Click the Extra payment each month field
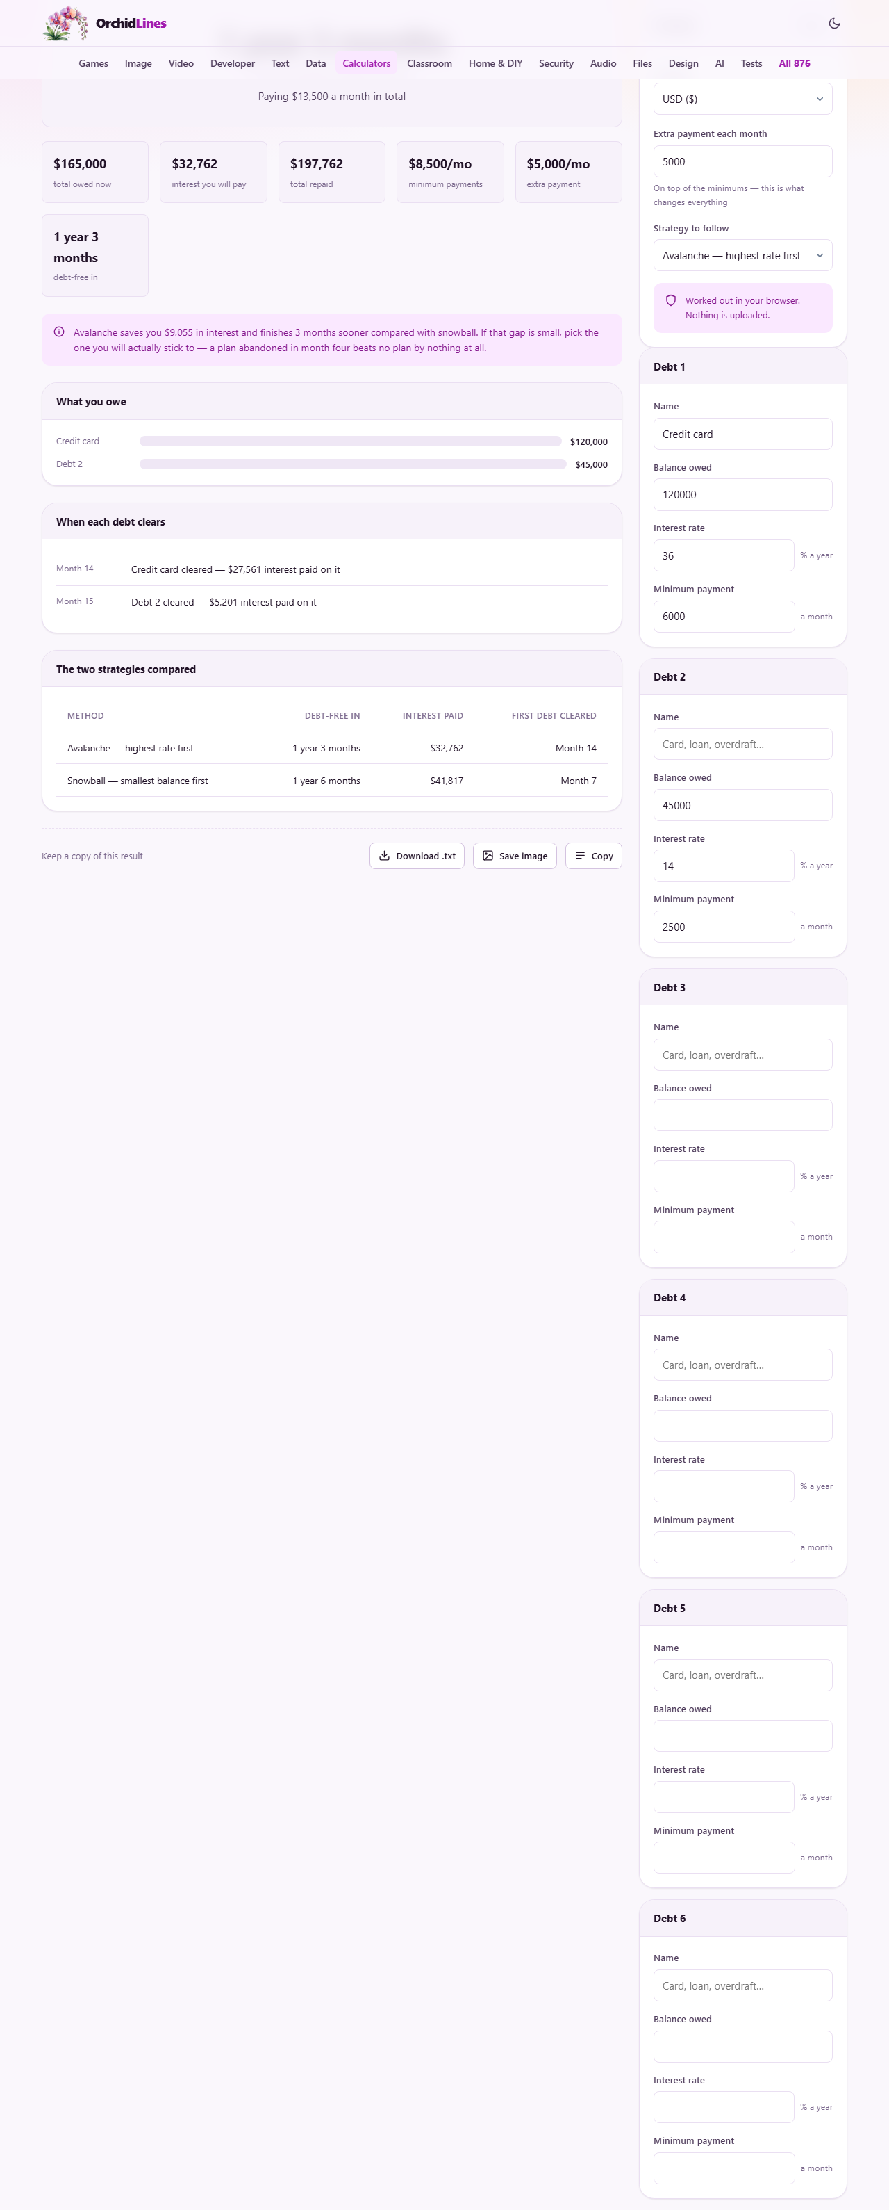This screenshot has height=2210, width=889. pos(742,161)
